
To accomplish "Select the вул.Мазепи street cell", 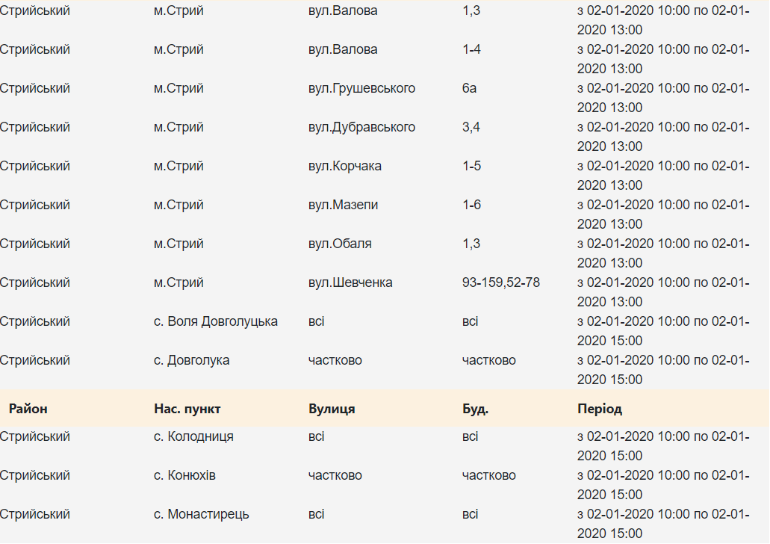I will pyautogui.click(x=343, y=205).
